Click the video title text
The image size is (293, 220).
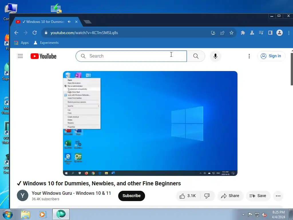click(99, 183)
